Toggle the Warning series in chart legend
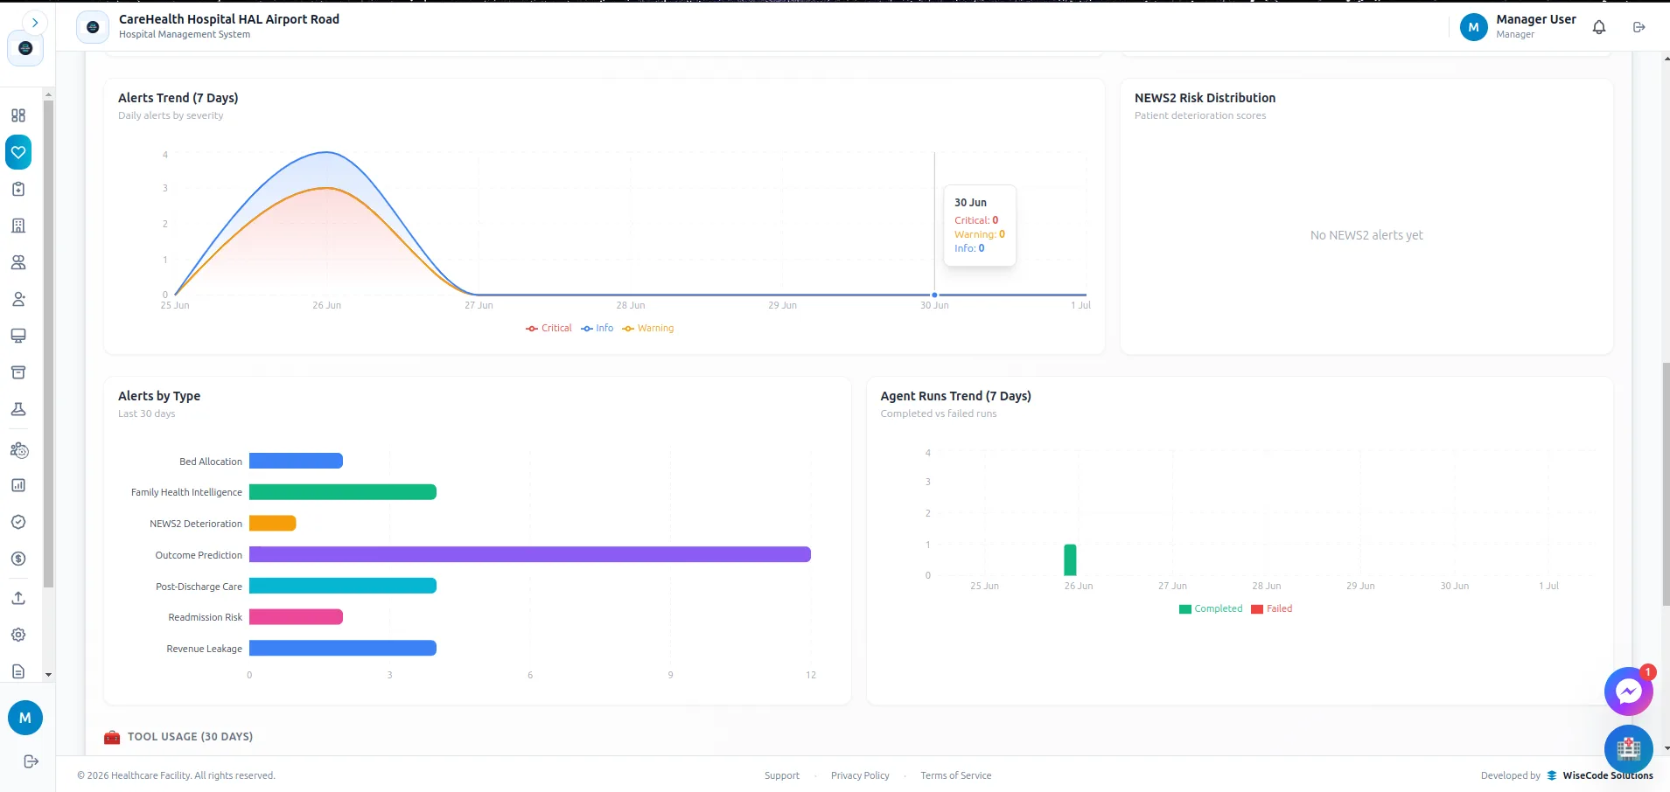This screenshot has height=792, width=1670. point(648,329)
